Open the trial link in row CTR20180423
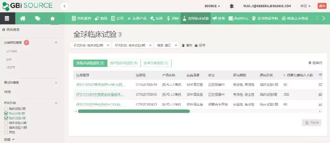Screen dimensions: 330x143 99,104
